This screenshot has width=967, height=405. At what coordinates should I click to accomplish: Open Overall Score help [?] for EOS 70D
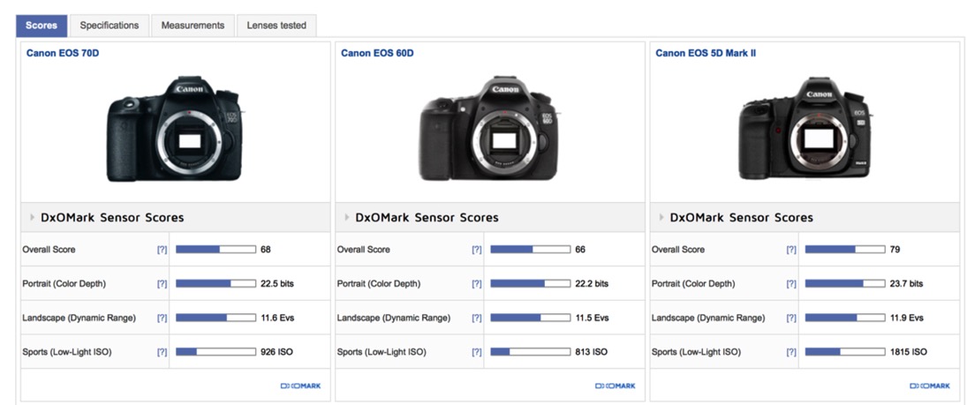(162, 250)
